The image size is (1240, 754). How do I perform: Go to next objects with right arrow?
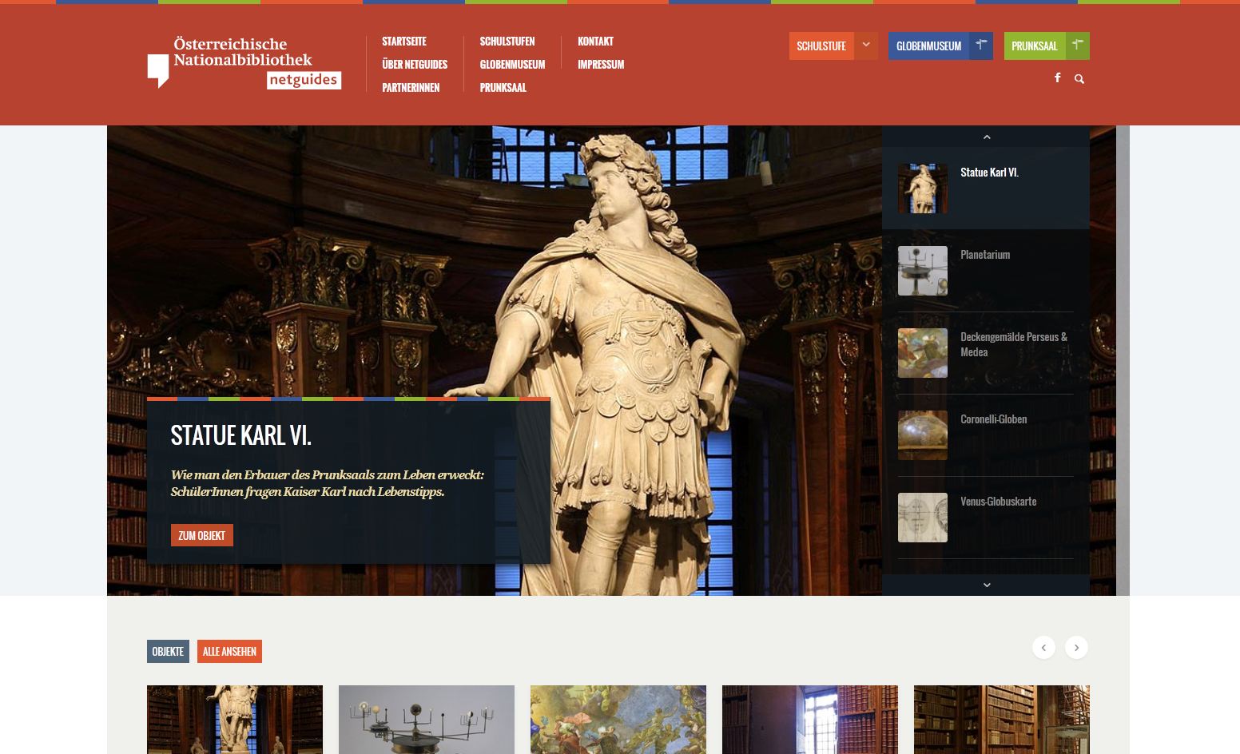(x=1076, y=647)
